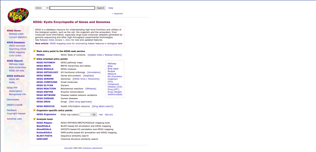Focus the main search text box

tap(72, 8)
